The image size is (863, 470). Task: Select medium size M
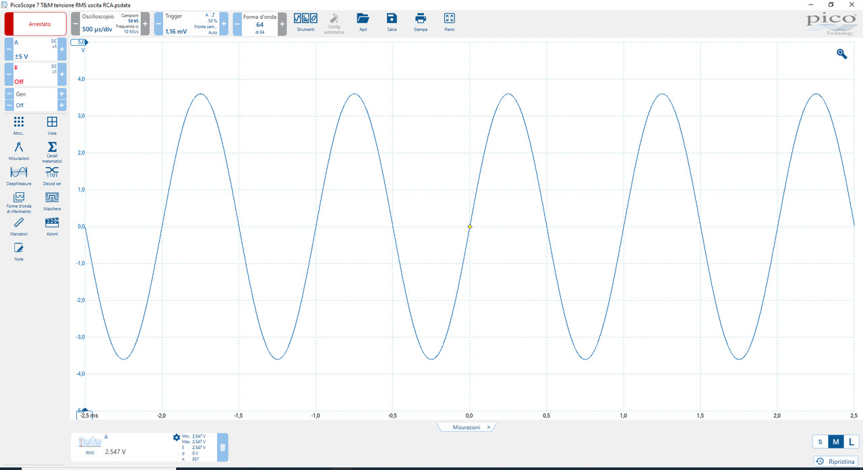point(836,442)
